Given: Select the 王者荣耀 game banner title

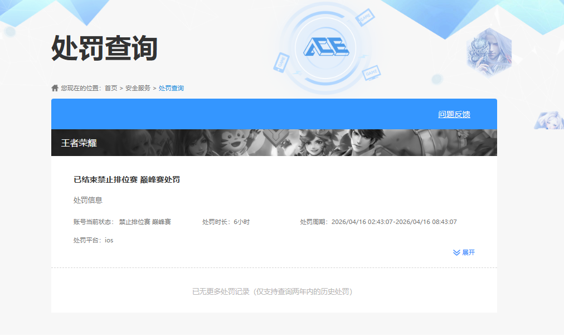Looking at the screenshot, I should pos(79,143).
